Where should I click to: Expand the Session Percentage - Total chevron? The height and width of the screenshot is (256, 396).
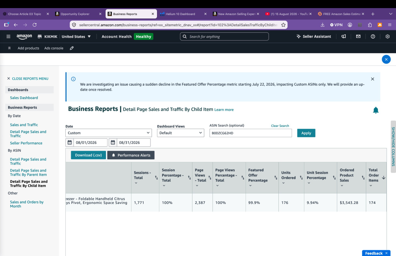[x=164, y=185]
